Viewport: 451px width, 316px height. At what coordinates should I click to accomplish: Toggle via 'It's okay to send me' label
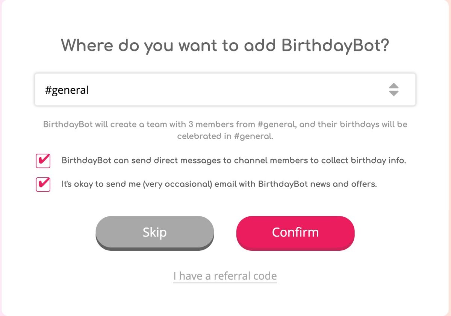tap(219, 184)
